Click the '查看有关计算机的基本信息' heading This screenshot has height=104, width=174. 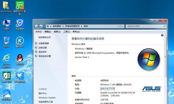(88, 39)
